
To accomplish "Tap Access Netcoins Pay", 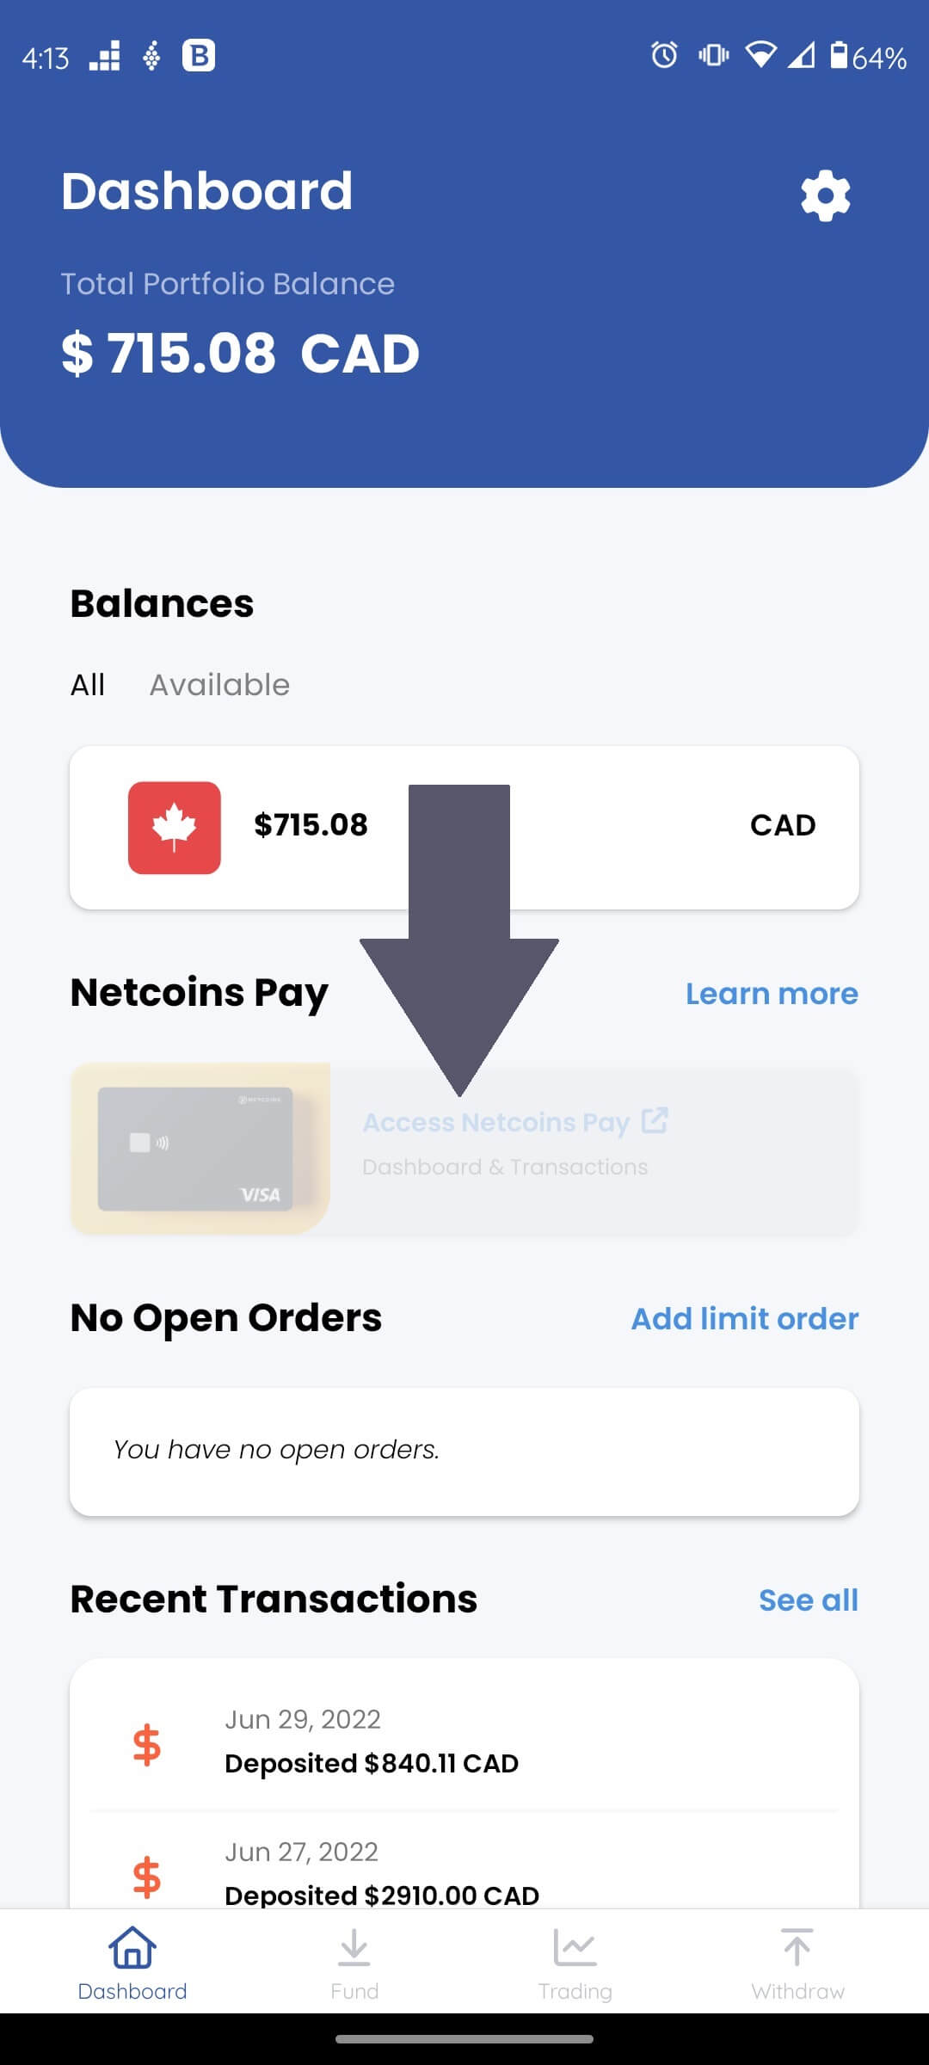I will [x=495, y=1122].
